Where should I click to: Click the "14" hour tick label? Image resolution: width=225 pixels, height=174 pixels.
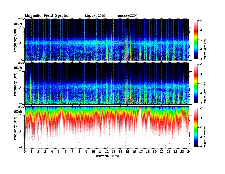[120, 152]
